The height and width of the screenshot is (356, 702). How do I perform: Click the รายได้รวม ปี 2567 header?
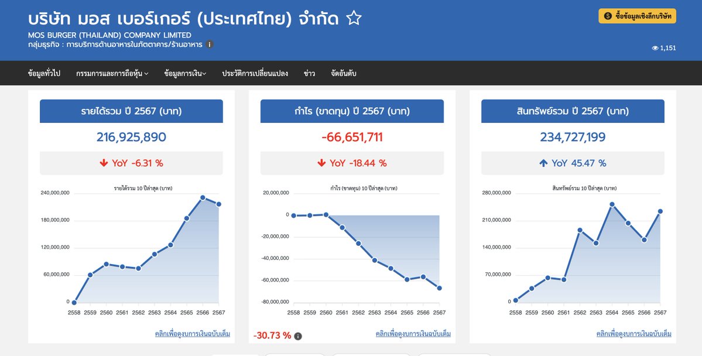[x=131, y=111]
